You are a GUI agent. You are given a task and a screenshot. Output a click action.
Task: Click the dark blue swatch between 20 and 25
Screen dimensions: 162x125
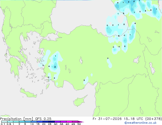[46, 122]
